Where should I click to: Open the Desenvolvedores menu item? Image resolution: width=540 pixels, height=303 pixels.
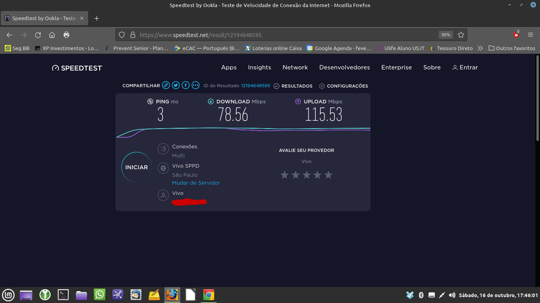tap(345, 67)
